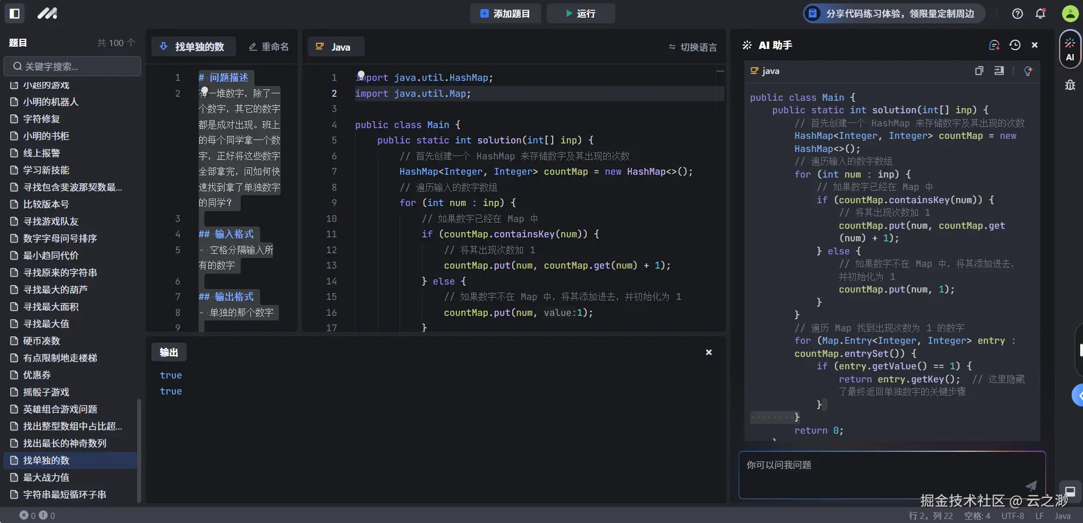
Task: Open the notifications bell
Action: 1040,14
